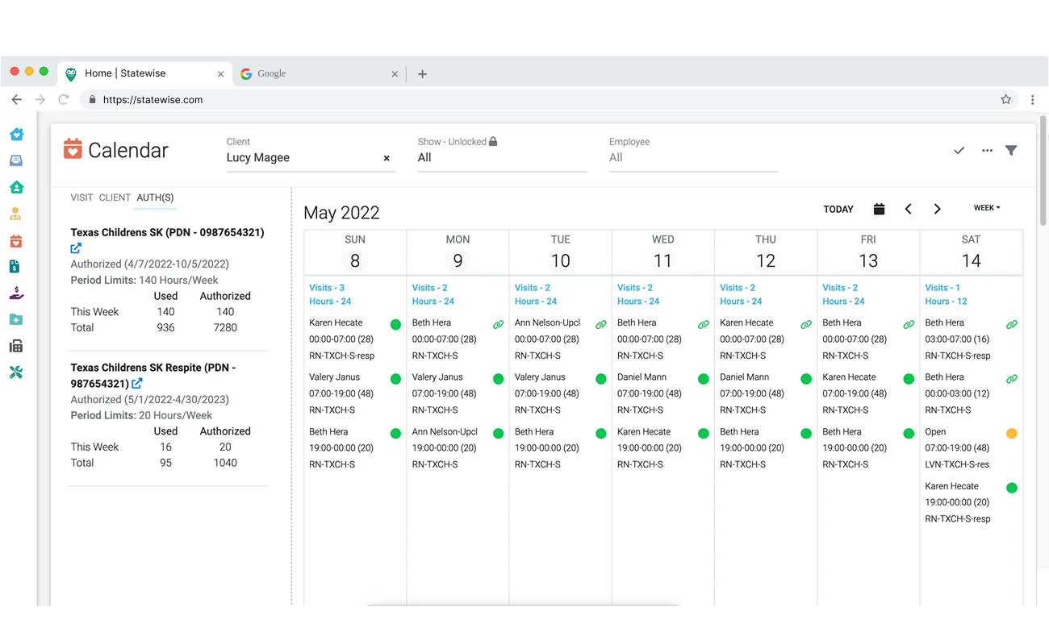Select Wednesday 11 column header
This screenshot has width=1049, height=624.
[x=663, y=252]
